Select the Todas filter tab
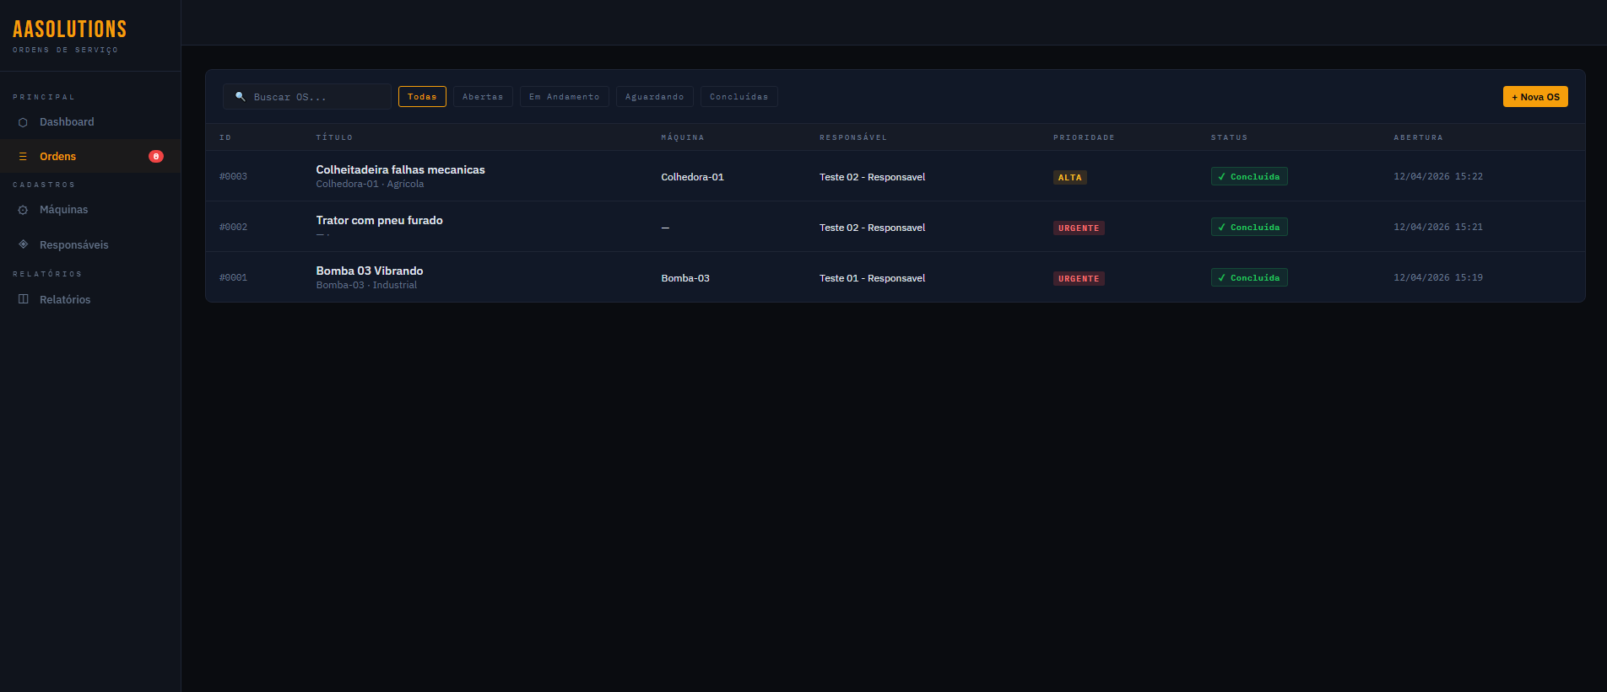 click(x=422, y=97)
